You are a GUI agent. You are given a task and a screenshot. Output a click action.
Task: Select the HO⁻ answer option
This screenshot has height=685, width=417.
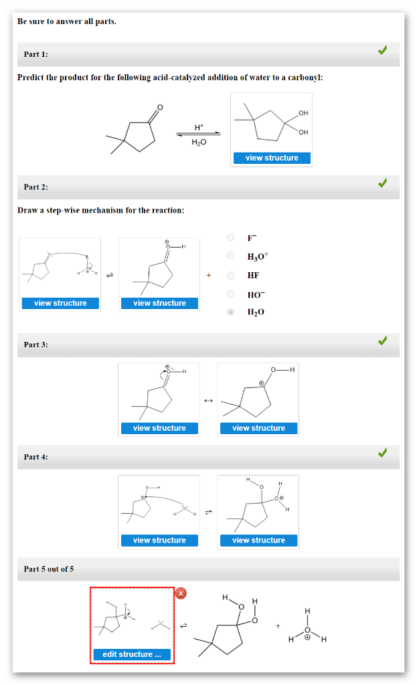pyautogui.click(x=230, y=293)
